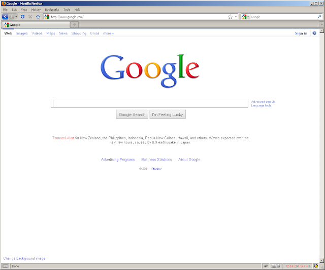This screenshot has height=270, width=325.
Task: Click in the Google search text box
Action: click(x=149, y=103)
